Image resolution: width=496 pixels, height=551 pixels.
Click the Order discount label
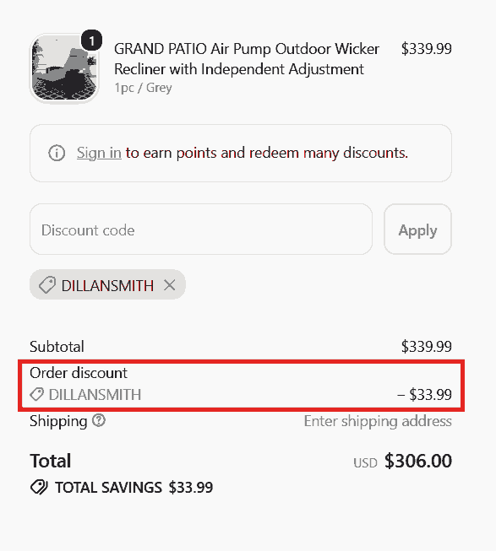coord(79,373)
